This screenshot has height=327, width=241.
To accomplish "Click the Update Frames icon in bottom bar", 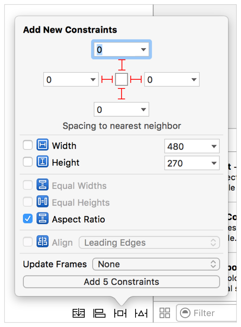I will (x=78, y=313).
